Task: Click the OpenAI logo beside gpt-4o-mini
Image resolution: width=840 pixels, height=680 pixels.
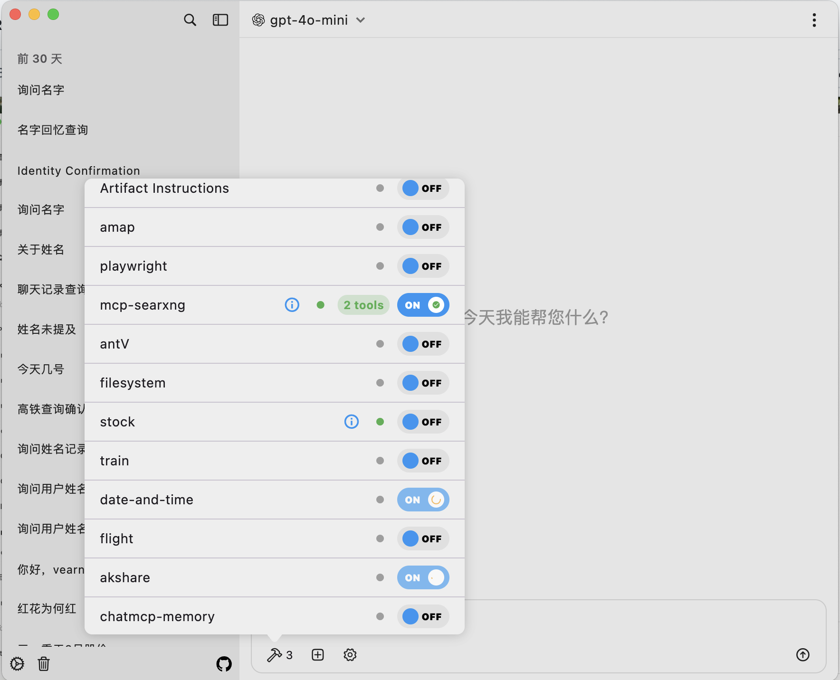Action: pos(258,20)
